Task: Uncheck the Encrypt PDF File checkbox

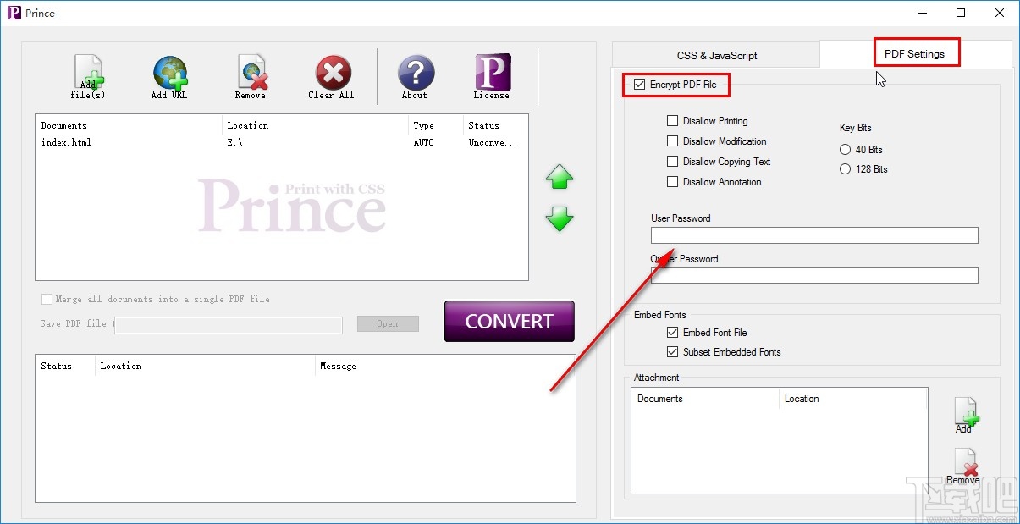Action: point(640,85)
